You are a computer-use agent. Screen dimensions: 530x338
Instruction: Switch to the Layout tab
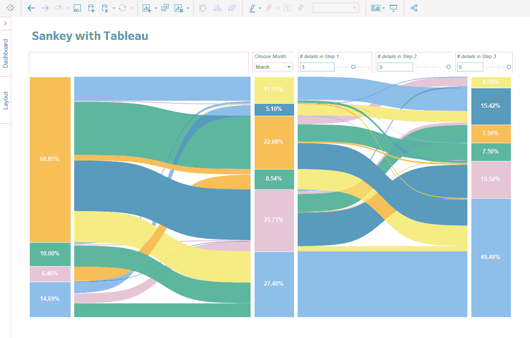(x=5, y=100)
